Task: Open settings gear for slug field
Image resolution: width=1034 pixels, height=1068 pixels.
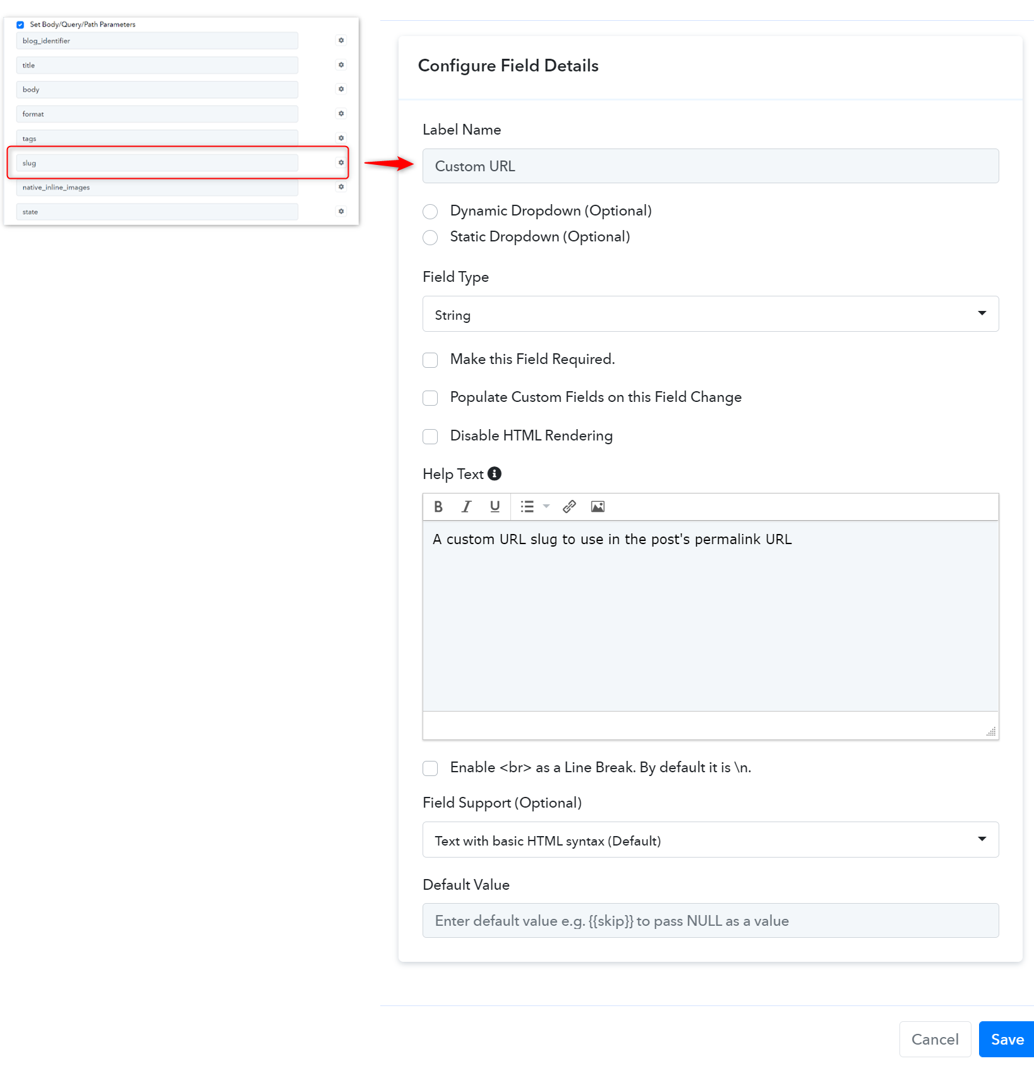Action: [x=341, y=162]
